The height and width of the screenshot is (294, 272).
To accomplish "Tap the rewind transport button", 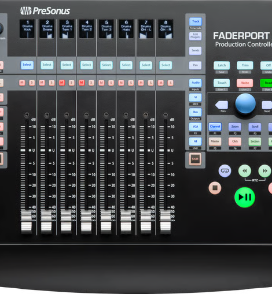I will tap(245, 170).
